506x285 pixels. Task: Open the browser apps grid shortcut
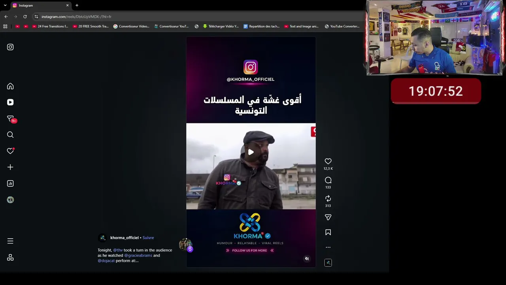click(x=5, y=27)
